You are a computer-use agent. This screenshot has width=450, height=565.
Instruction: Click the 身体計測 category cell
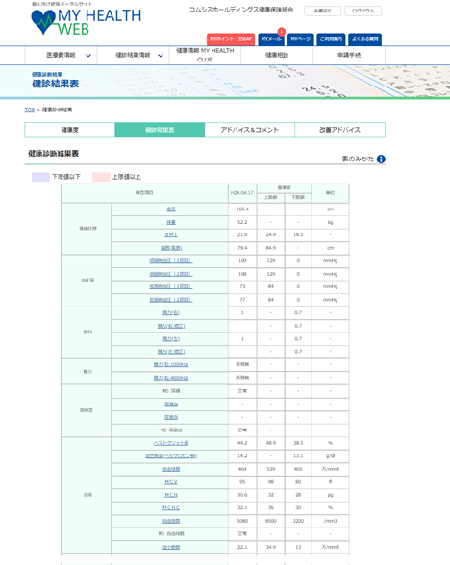tap(87, 229)
